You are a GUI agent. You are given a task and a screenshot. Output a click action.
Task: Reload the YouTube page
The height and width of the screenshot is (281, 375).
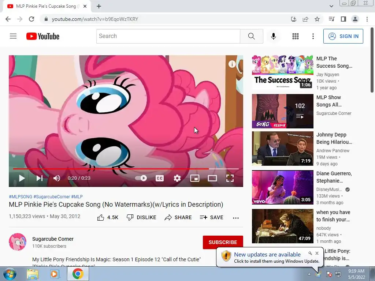click(31, 19)
